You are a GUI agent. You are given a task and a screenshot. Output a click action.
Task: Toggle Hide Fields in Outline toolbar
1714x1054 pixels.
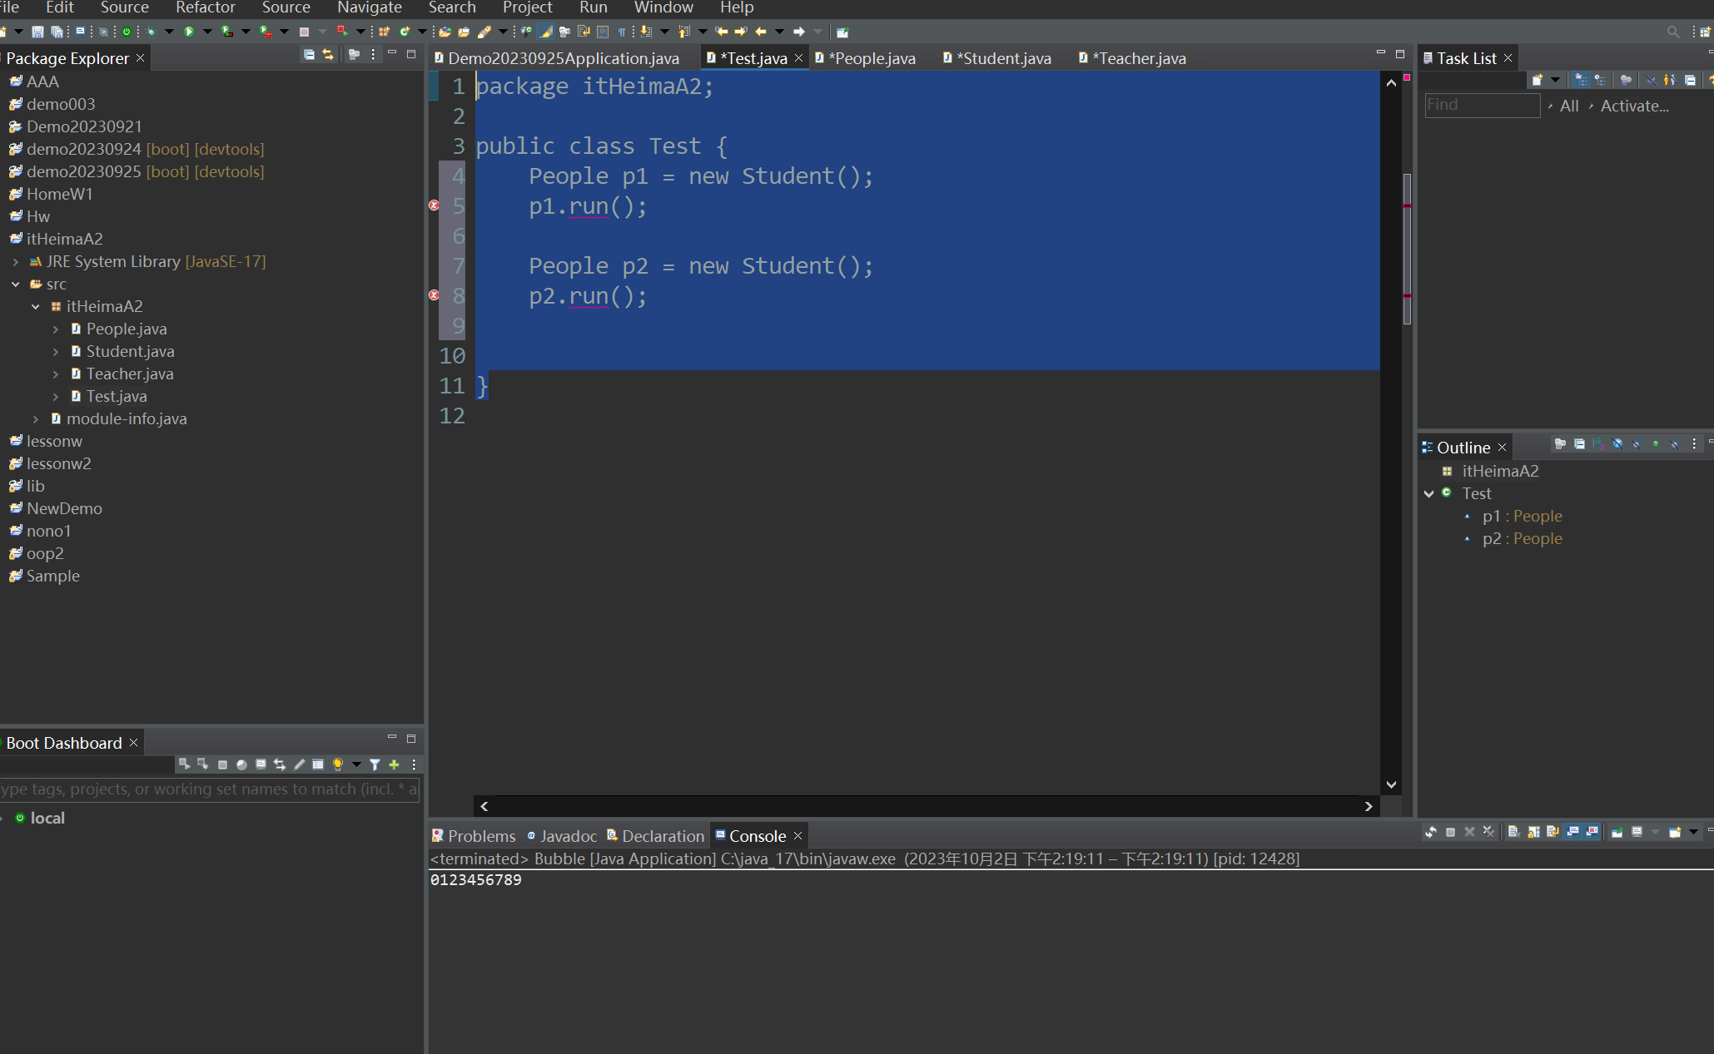click(x=1617, y=444)
